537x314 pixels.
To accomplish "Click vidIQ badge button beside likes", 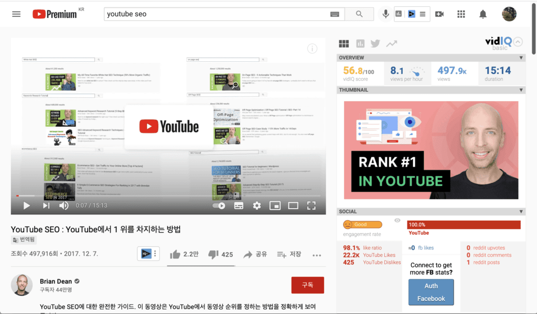I will (146, 254).
